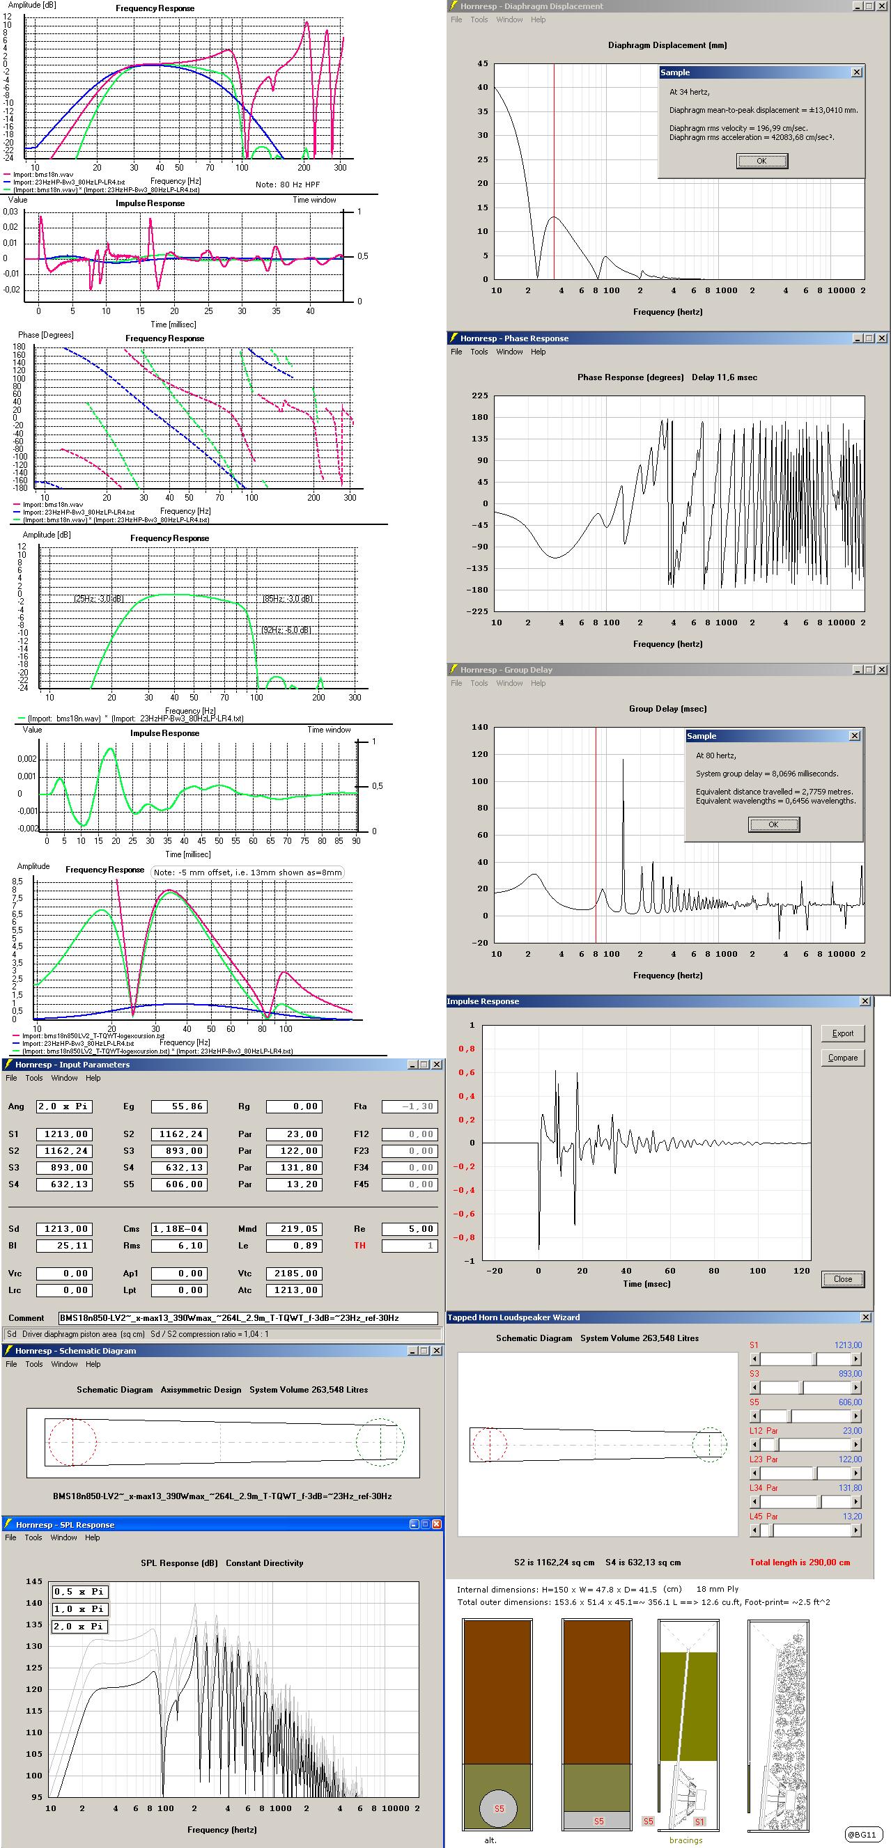Close the Sample dialog in Diaphragm Displacement
Screen dimensions: 891x1848
(x=857, y=72)
